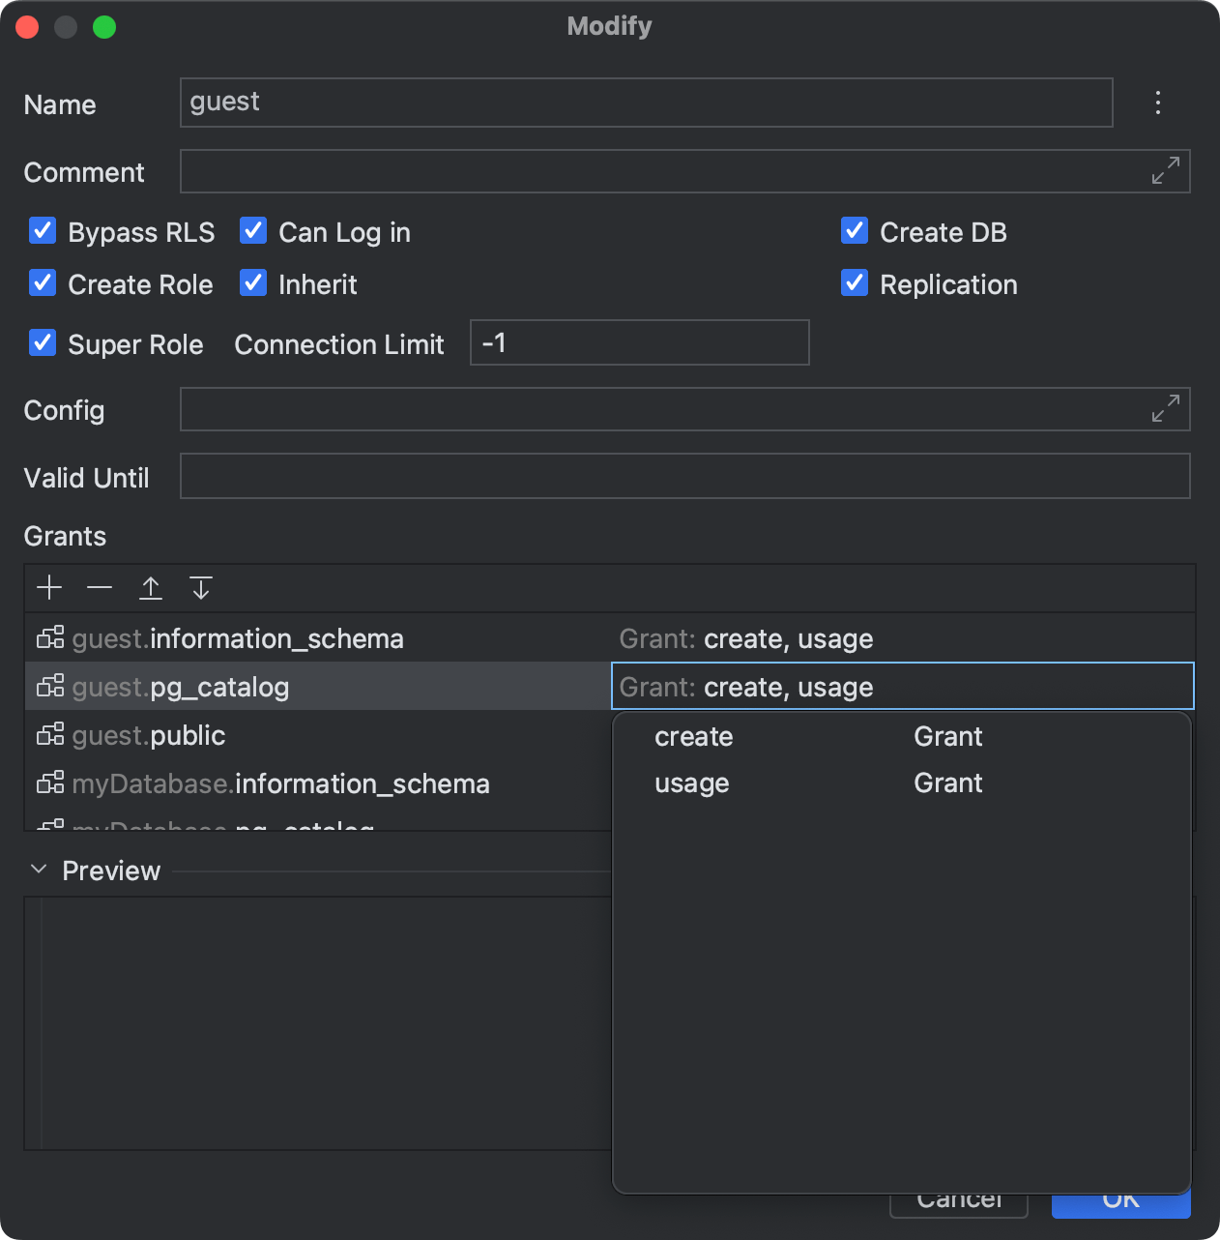Click the move-up arrow in the Grants toolbar
The width and height of the screenshot is (1220, 1240).
151,587
